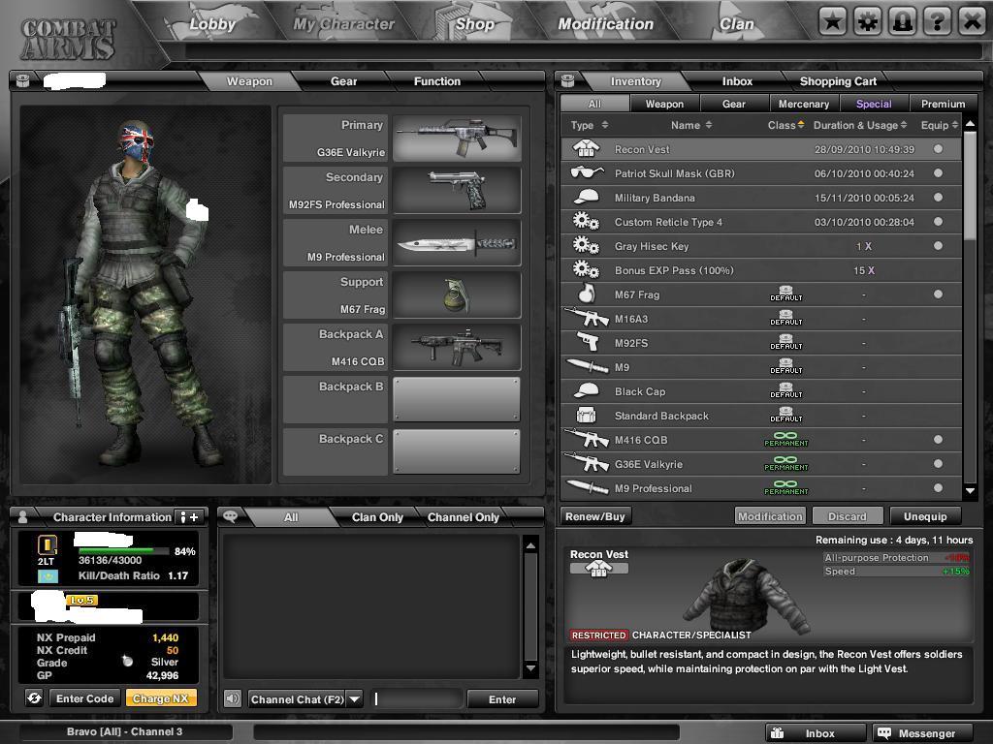Toggle equip dot for M9 Professional row
Viewport: 993px width, 744px height.
[x=938, y=488]
